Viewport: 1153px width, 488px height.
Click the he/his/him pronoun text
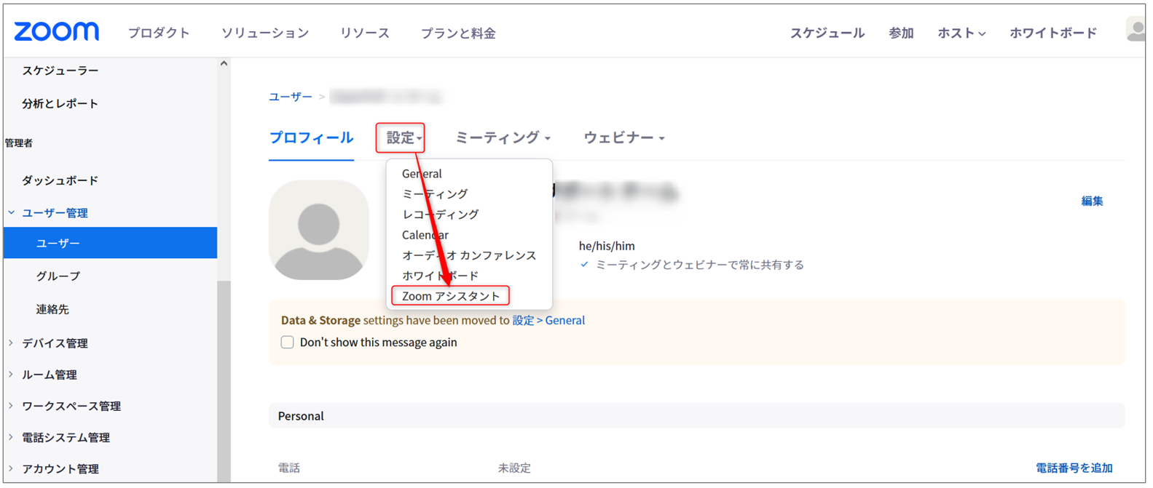tap(607, 246)
